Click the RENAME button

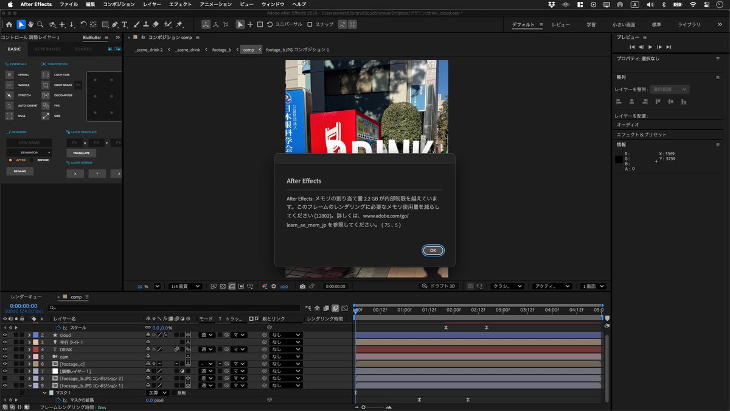[x=20, y=171]
